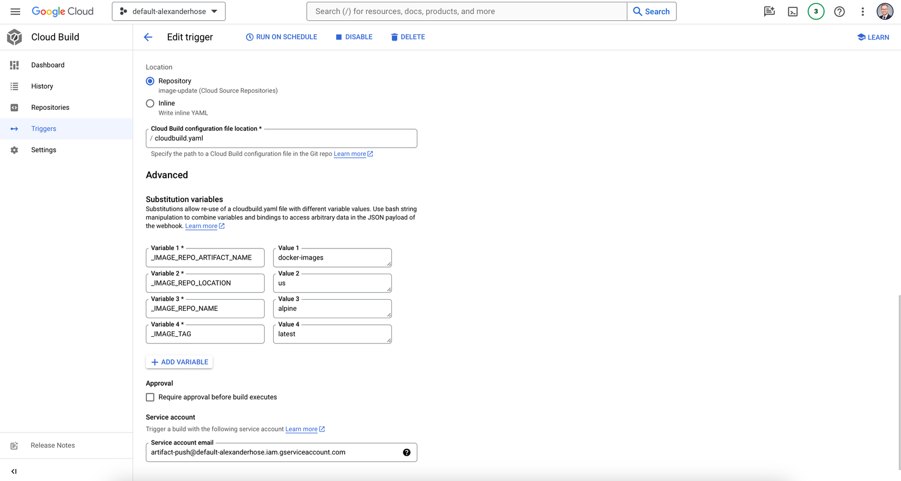This screenshot has height=481, width=901.
Task: Click the _IMAGE_REPO_LOCATION variable field
Action: click(205, 283)
